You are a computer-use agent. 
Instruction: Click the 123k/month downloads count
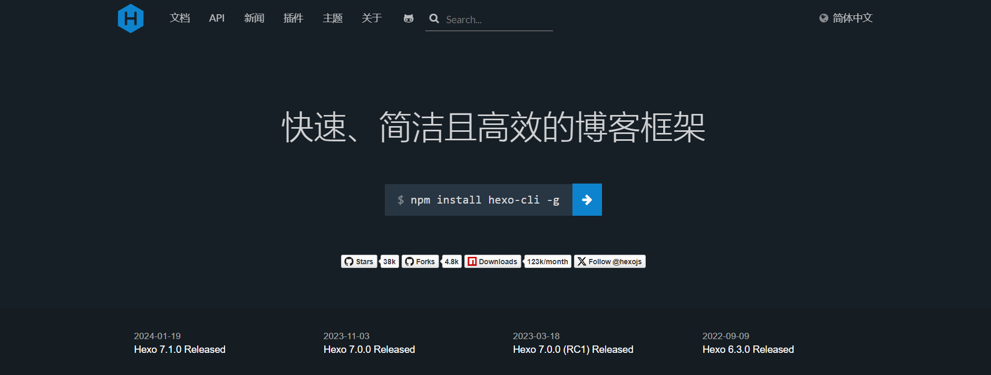pos(548,262)
